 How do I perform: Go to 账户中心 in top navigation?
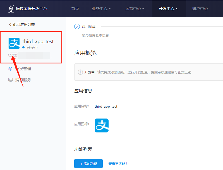pyautogui.click(x=200, y=9)
